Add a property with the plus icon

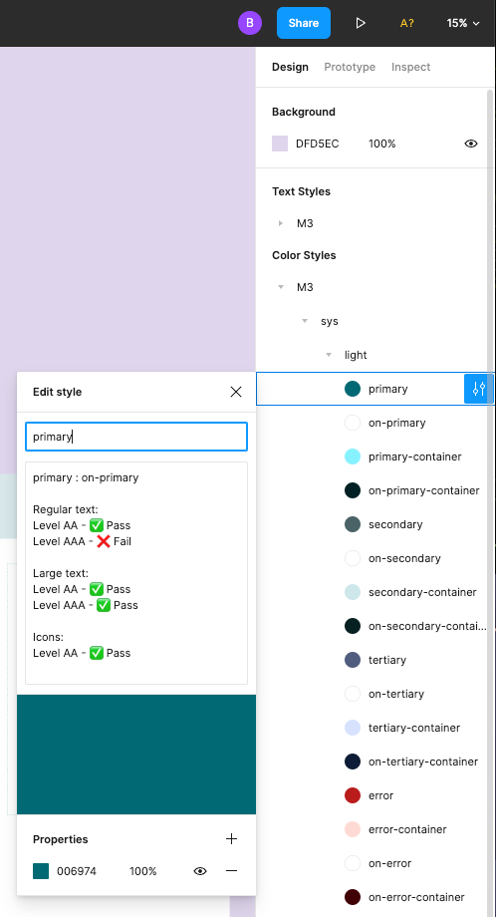pos(231,839)
